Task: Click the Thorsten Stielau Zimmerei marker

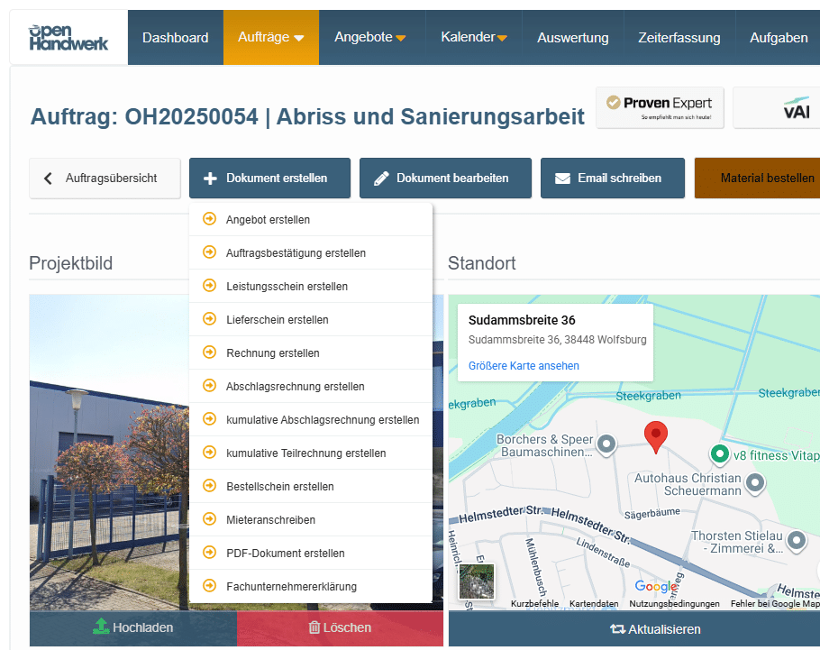Action: 796,540
